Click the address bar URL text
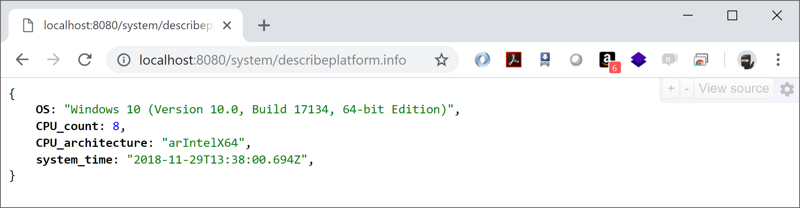 [273, 60]
